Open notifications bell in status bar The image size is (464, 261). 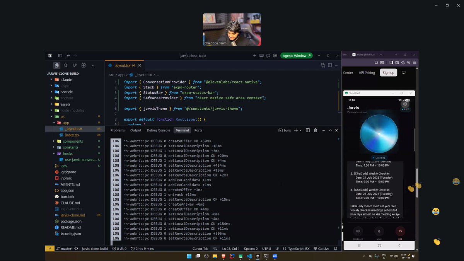[x=336, y=249]
